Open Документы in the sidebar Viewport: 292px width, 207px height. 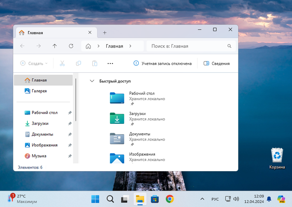tap(43, 134)
